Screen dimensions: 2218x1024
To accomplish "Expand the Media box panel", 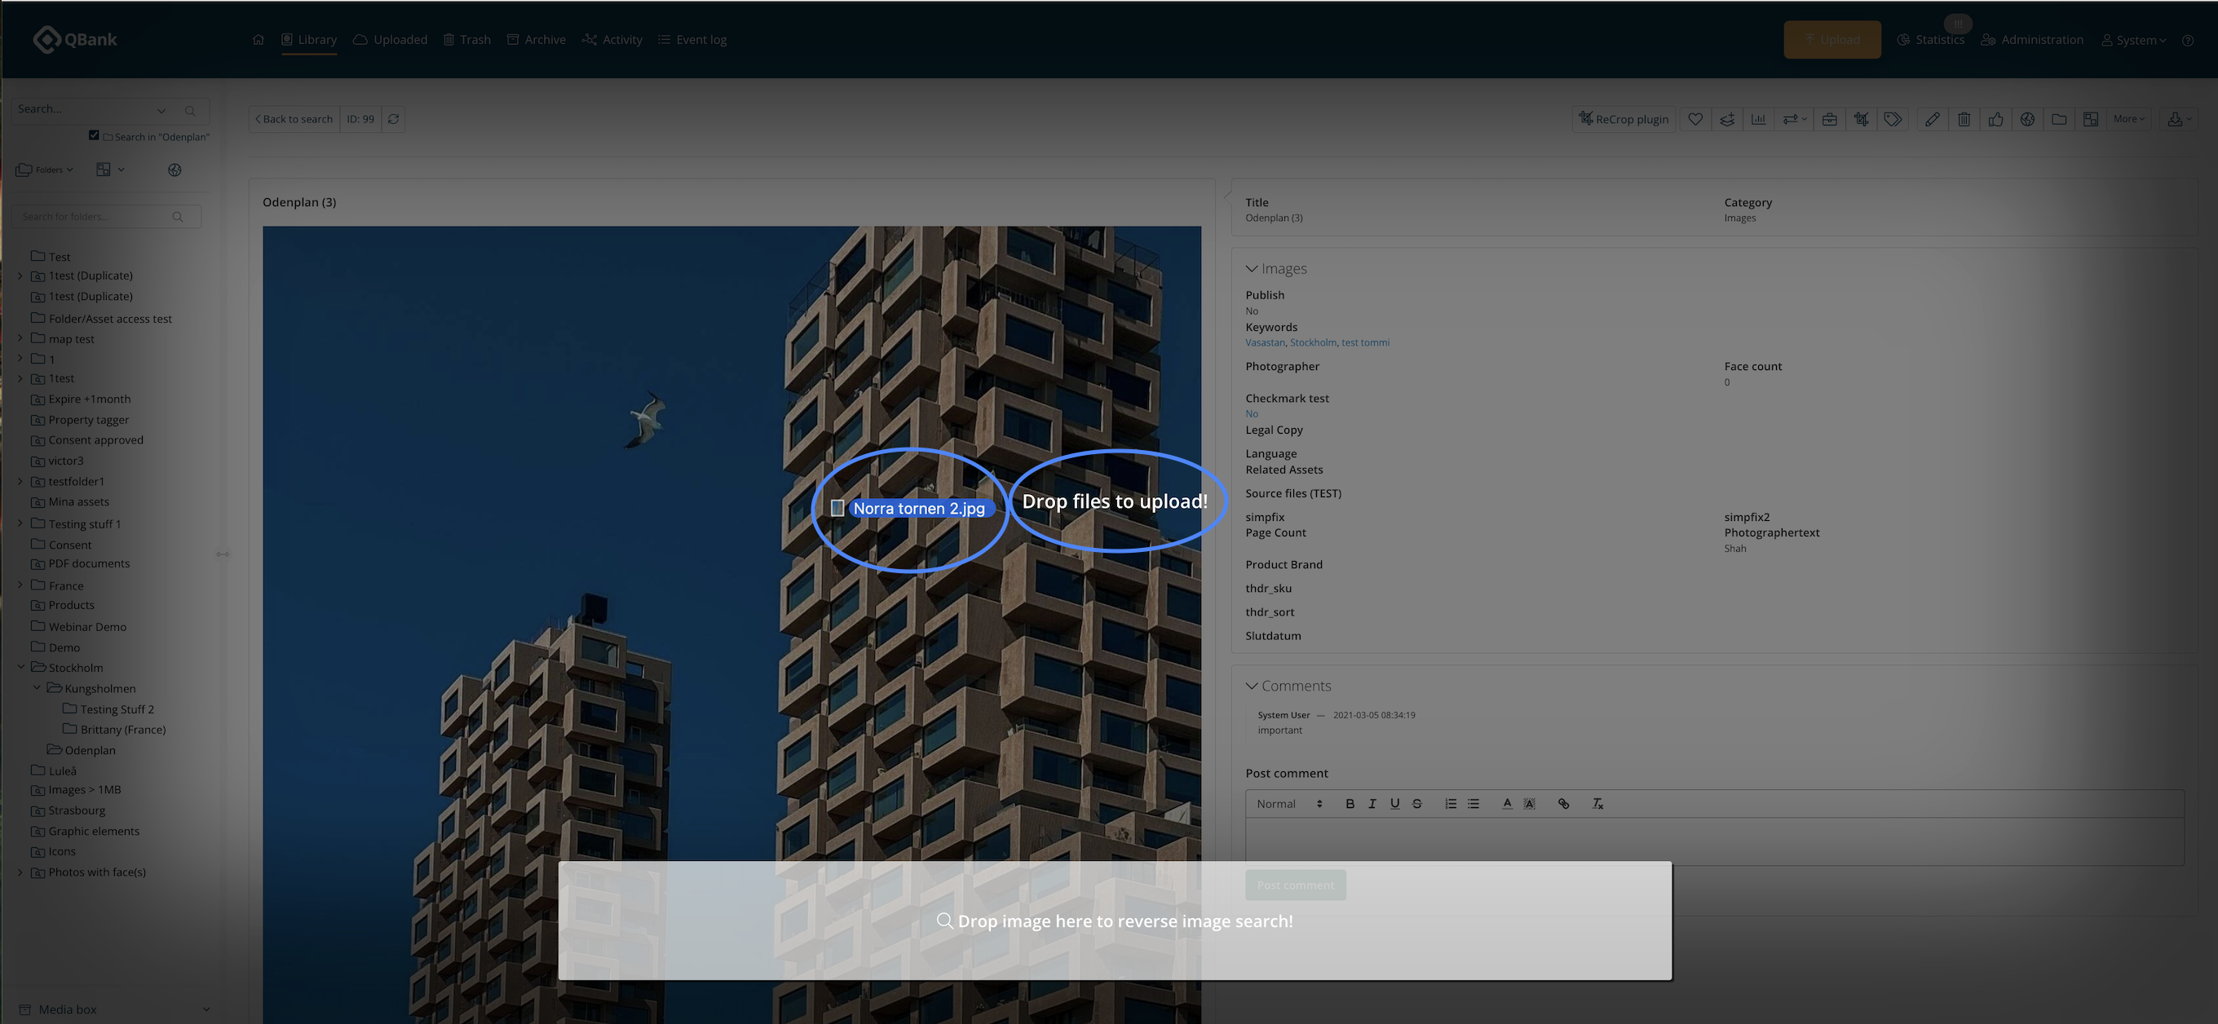I will tap(205, 1009).
